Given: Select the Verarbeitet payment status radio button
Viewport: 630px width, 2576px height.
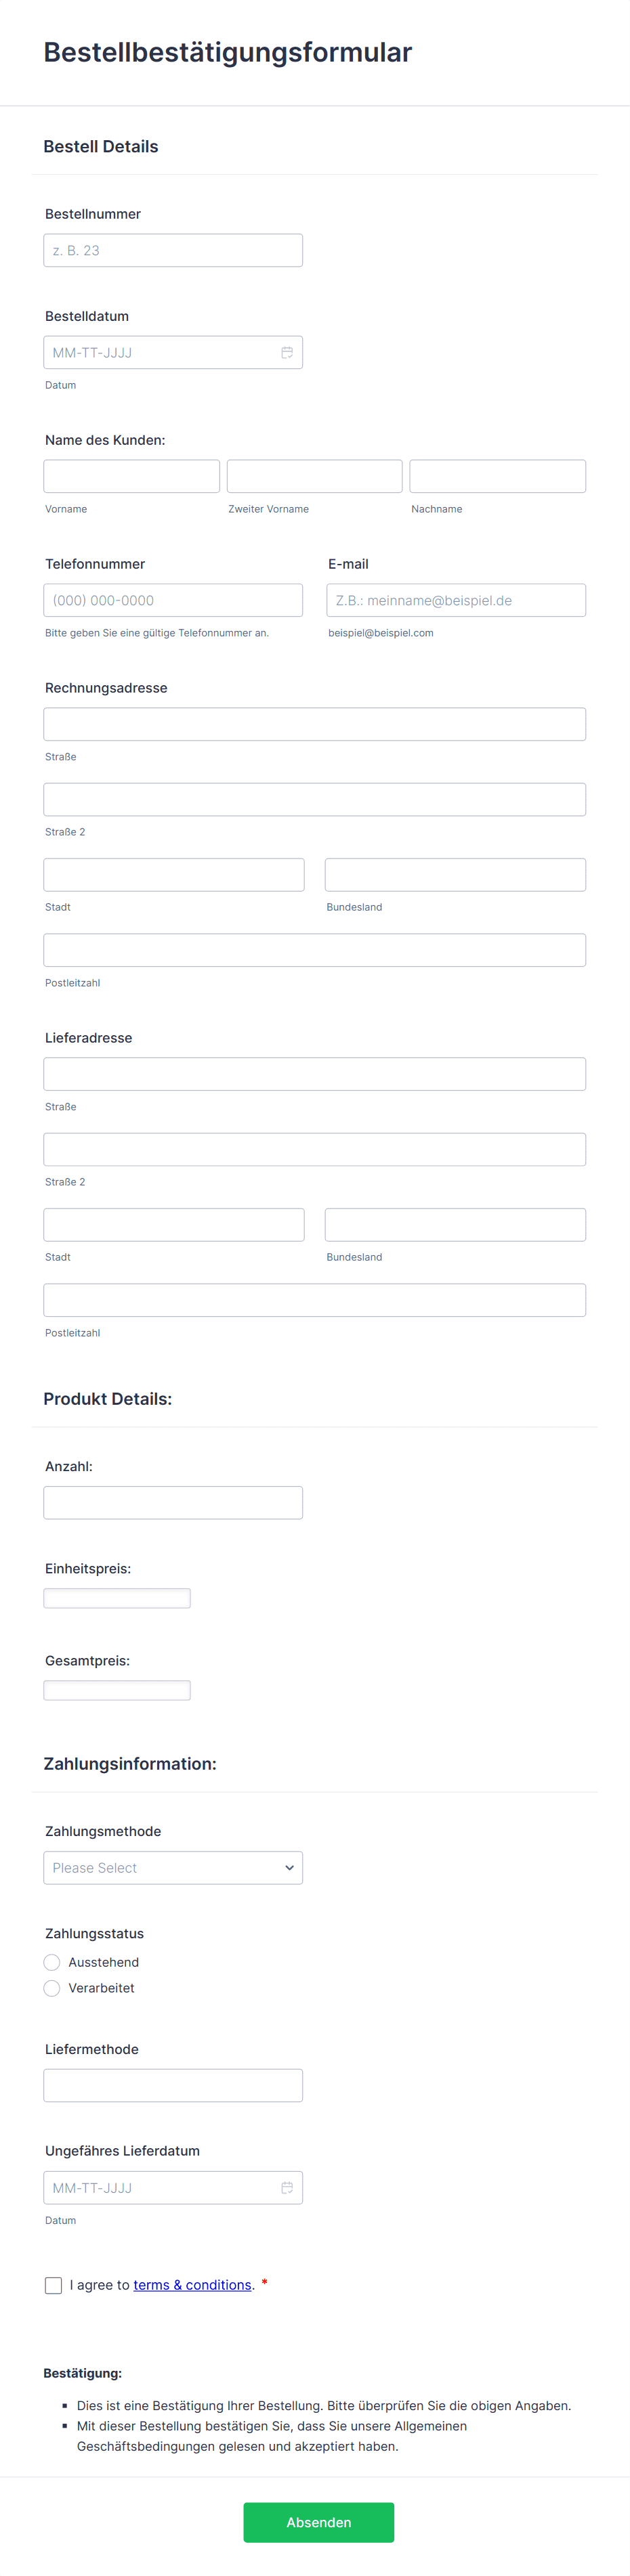Looking at the screenshot, I should coord(51,1988).
